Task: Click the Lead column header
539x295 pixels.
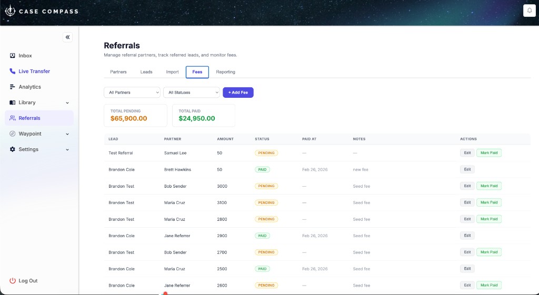Action: (x=113, y=139)
